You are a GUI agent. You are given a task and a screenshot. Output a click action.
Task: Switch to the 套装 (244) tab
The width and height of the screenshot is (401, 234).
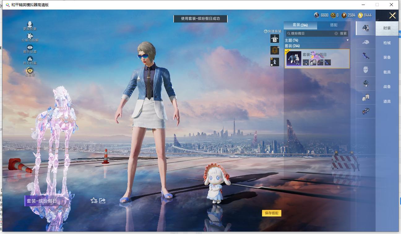[x=300, y=25]
